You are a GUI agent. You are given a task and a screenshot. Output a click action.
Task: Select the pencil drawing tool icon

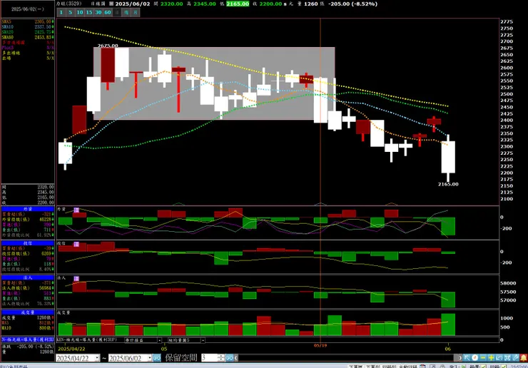[515, 358]
